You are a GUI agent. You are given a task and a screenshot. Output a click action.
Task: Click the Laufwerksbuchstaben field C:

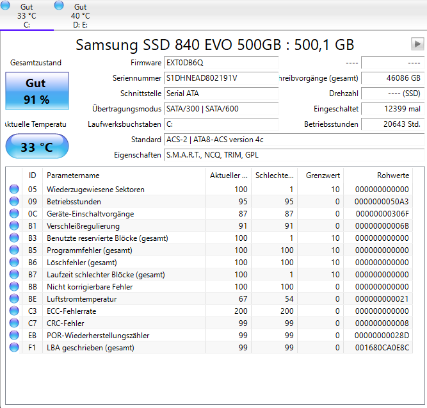(221, 124)
